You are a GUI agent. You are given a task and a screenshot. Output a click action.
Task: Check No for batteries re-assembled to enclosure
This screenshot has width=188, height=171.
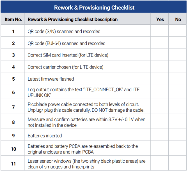[177, 149]
